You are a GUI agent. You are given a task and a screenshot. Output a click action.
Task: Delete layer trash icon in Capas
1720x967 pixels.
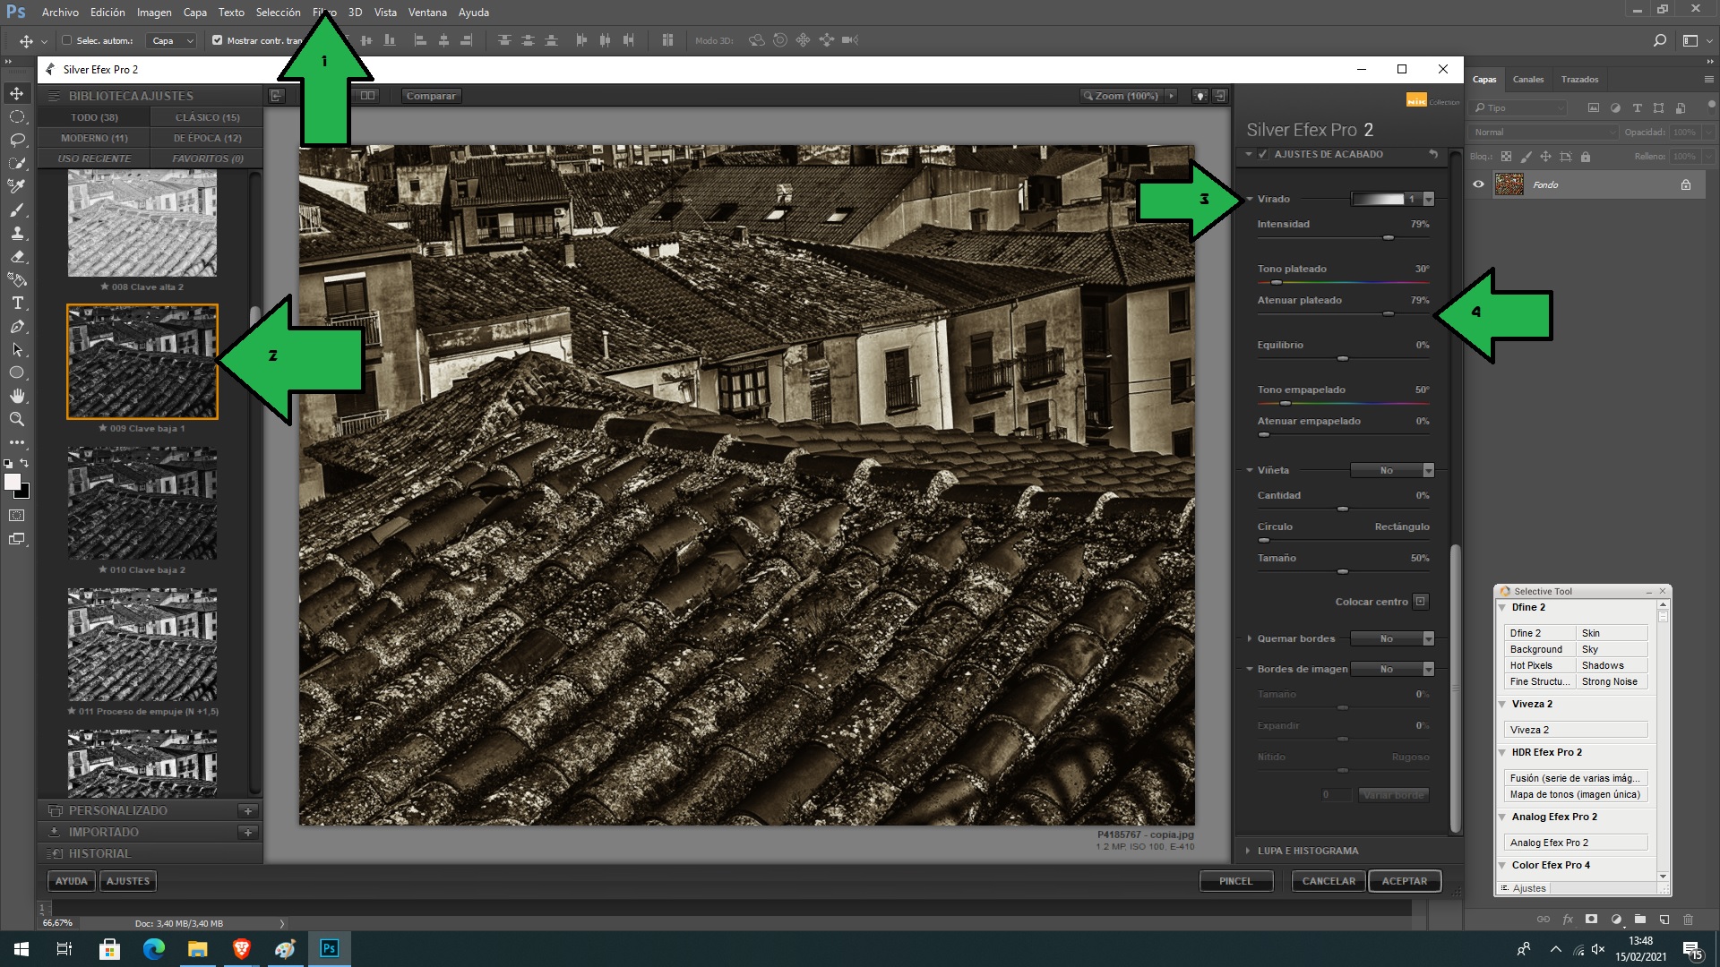(x=1688, y=919)
